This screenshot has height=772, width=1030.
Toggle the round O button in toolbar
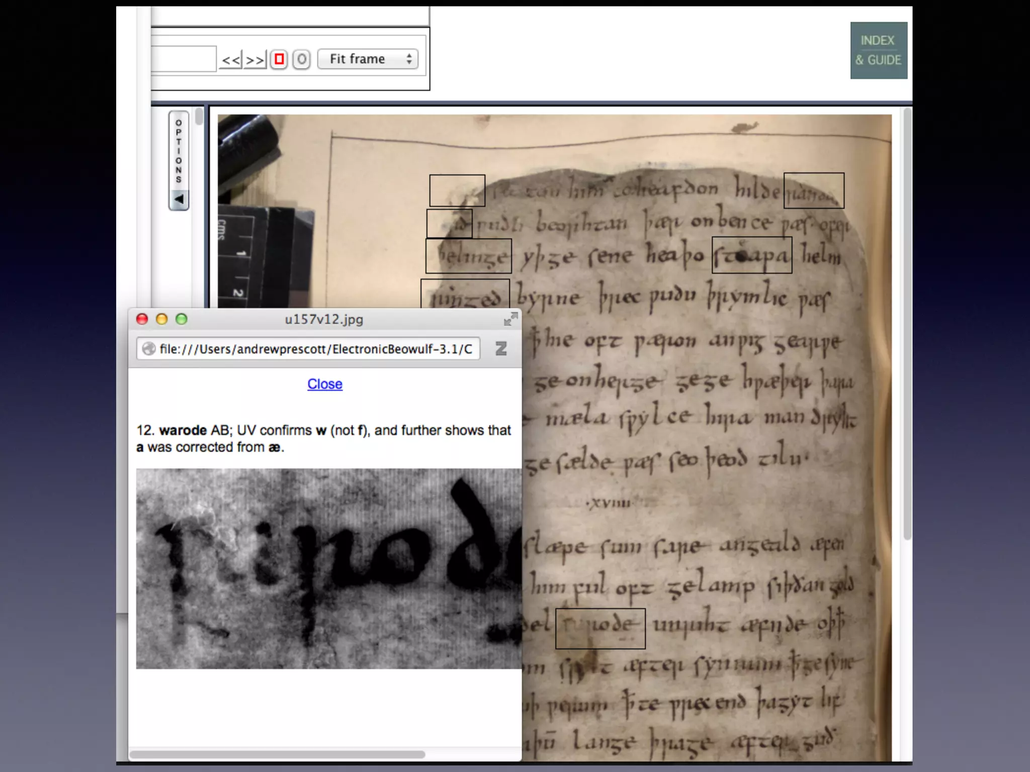(301, 59)
